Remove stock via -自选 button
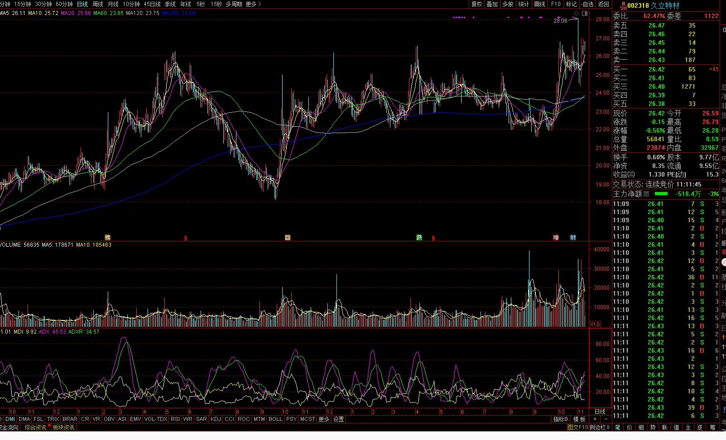Screen dimensions: 726x440 tap(587, 4)
